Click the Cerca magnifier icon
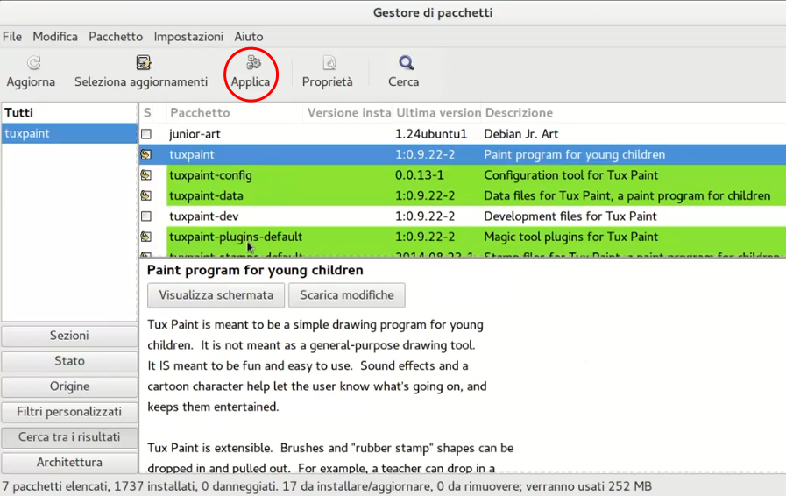786x496 pixels. [x=404, y=63]
